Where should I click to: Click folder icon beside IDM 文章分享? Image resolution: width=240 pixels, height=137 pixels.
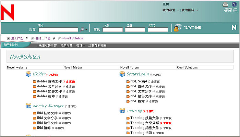point(34,118)
